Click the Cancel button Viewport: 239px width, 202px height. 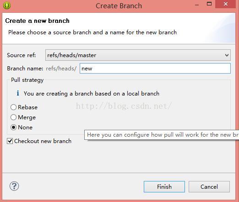209,186
